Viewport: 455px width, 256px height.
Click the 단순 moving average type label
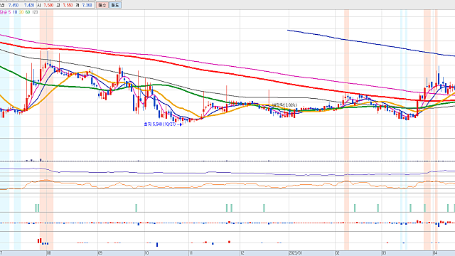pos(3,12)
